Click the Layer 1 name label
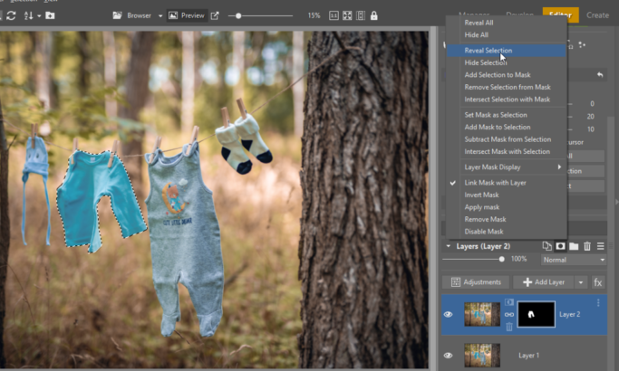Image resolution: width=619 pixels, height=371 pixels. tap(528, 356)
